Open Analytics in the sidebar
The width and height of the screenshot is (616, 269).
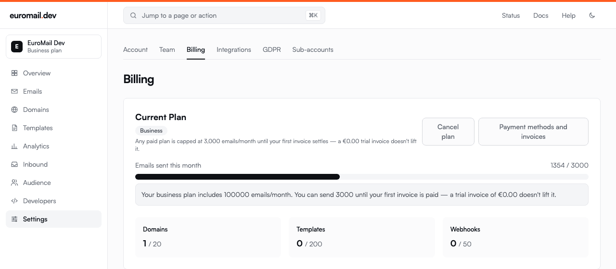click(x=53, y=146)
